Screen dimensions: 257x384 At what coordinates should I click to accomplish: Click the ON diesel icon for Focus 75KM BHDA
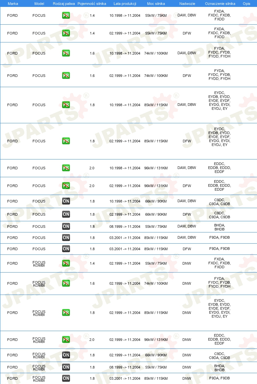click(x=66, y=227)
